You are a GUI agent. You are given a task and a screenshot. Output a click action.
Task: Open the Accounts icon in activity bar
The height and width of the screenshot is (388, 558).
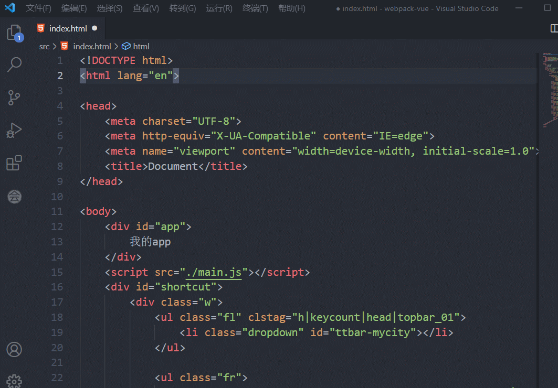pyautogui.click(x=14, y=350)
